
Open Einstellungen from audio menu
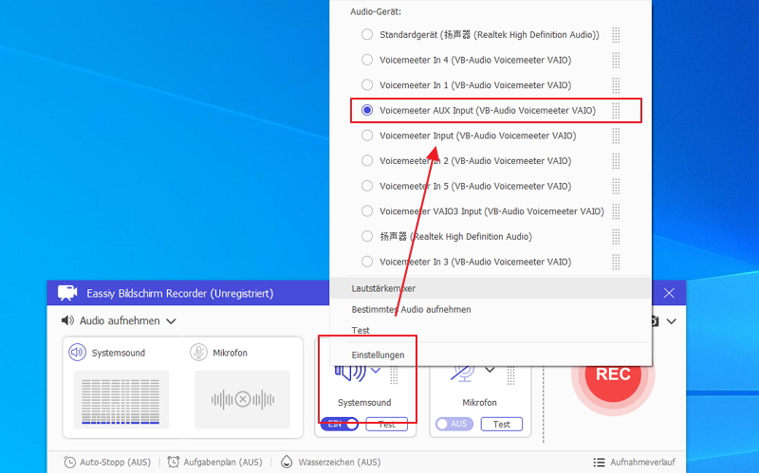coord(491,355)
